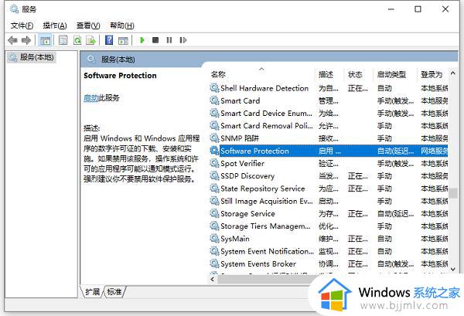This screenshot has width=464, height=316.
Task: Select Smart Card Removal Poli service
Action: [x=329, y=126]
